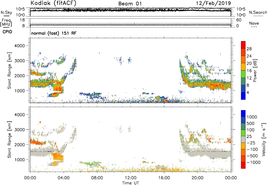Image resolution: width=267 pixels, height=185 pixels.
Task: Click the '4' value on the power scale
Action: 248,93
